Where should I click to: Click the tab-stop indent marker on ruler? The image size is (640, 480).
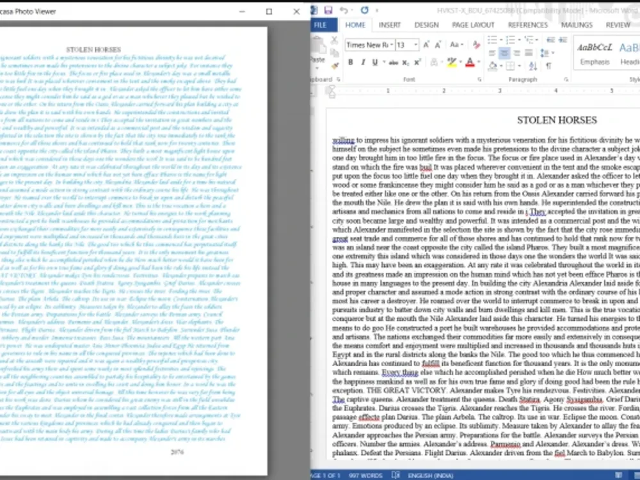point(332,92)
